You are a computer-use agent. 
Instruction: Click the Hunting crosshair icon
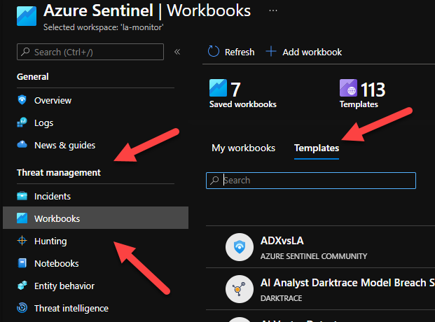click(22, 241)
